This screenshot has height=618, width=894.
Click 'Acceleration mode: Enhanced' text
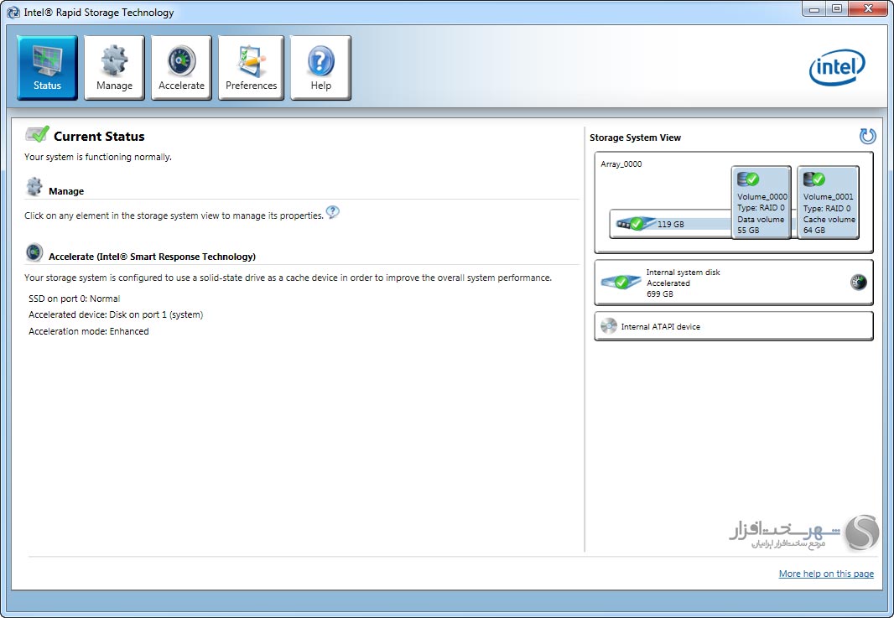point(88,331)
